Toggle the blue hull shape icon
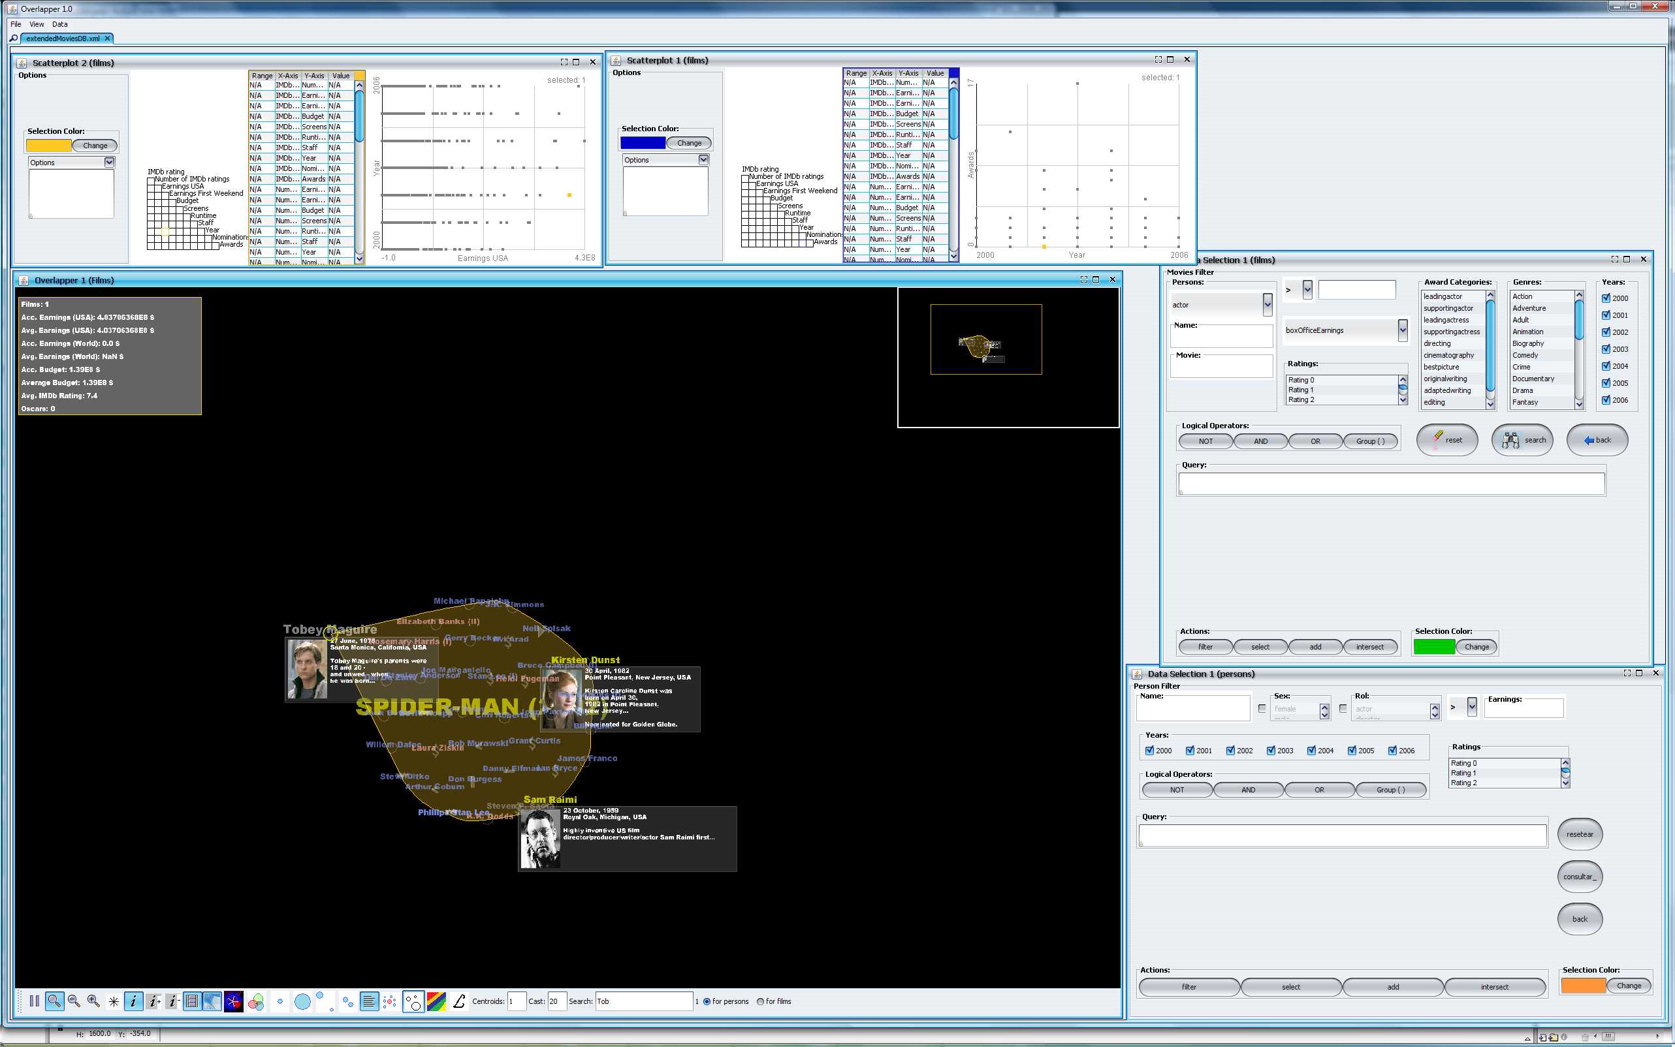Screen dimensions: 1675x1047 point(213,1001)
